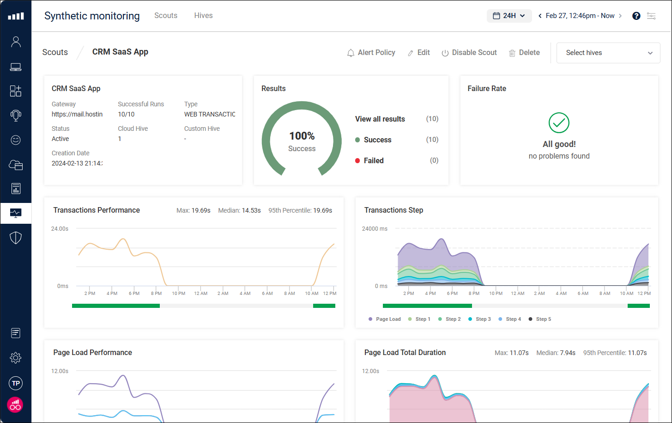This screenshot has width=672, height=423.
Task: Go to previous time range arrow
Action: (540, 16)
